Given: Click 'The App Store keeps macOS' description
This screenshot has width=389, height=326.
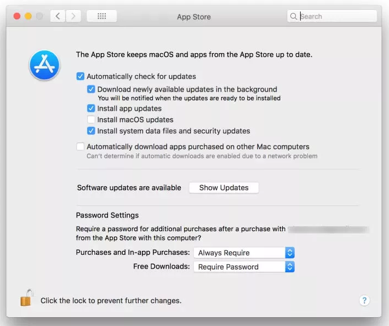Looking at the screenshot, I should coord(194,55).
